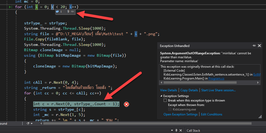Enable 'Break when this exception type is thrown'

(165, 100)
